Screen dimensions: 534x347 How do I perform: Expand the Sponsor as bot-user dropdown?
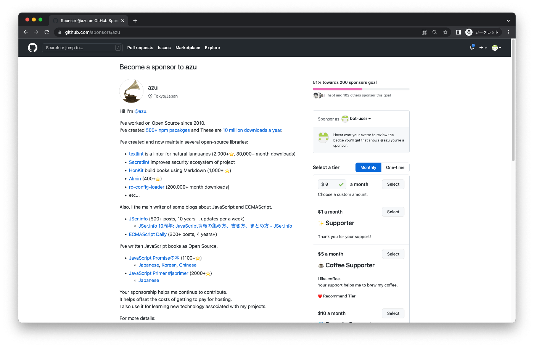[356, 119]
